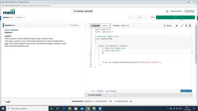
Task: Show hidden system tray icons
Action: point(168,109)
